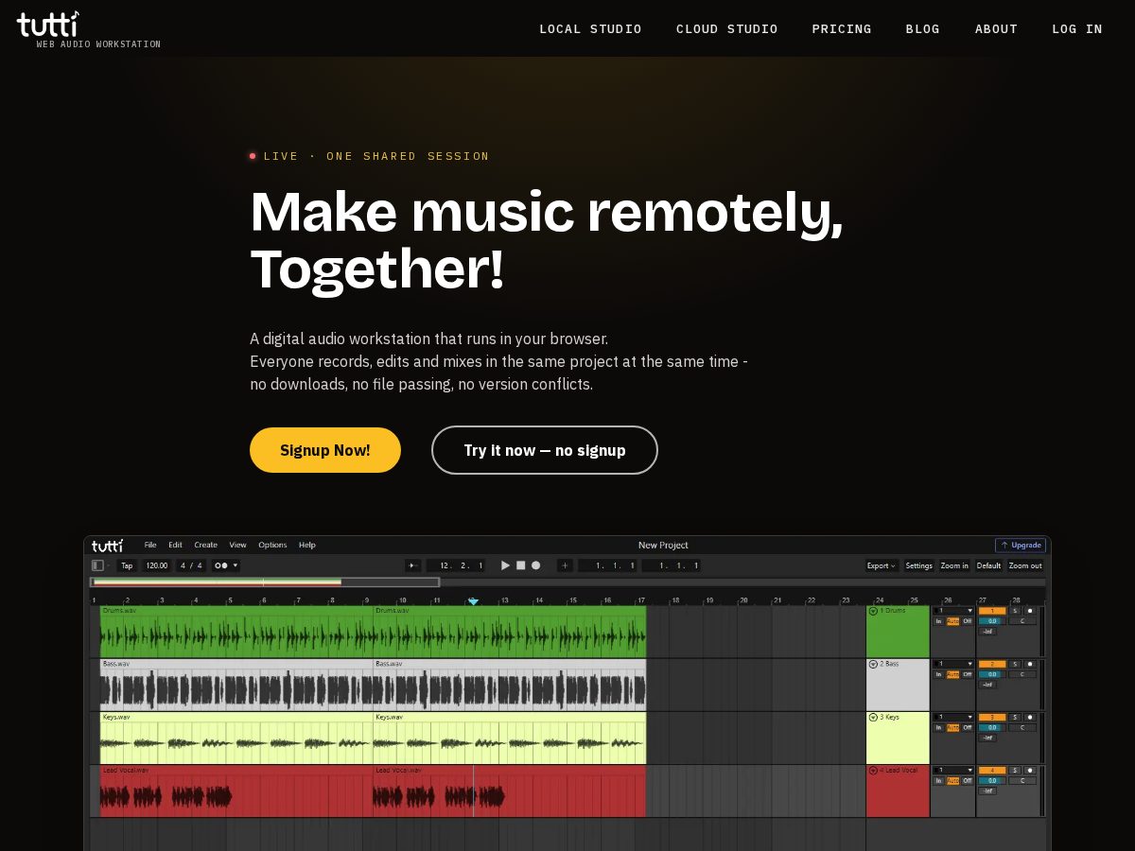Open the File menu in the DAW

(x=150, y=545)
